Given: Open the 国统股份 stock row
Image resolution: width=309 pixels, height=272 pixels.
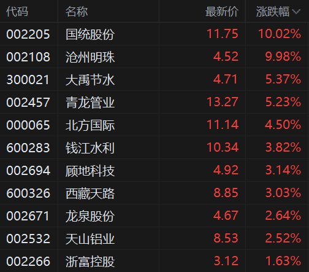Looking at the screenshot, I should 154,34.
